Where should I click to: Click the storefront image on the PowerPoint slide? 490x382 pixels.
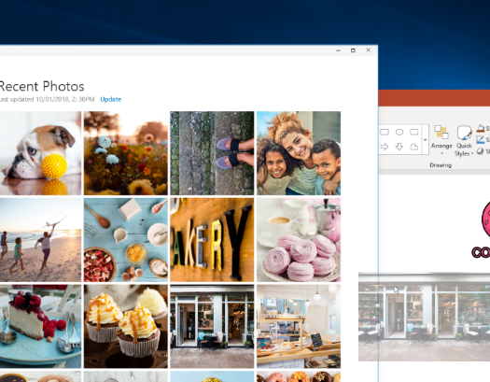pos(425,317)
